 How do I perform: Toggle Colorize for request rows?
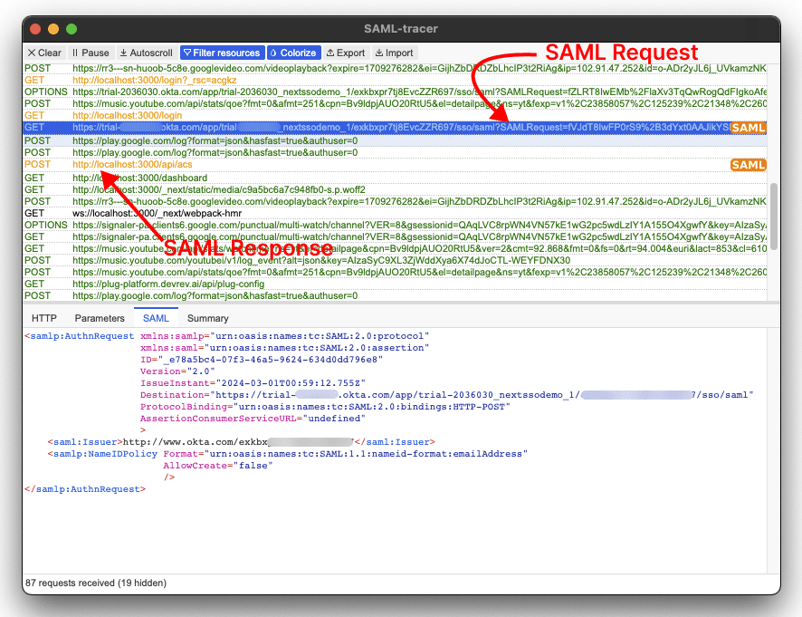tap(294, 52)
